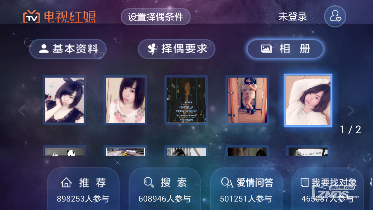Open the panda thumbnail in second row
Screen dimensions: 373x210
coord(64,150)
